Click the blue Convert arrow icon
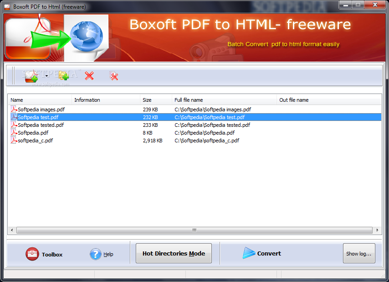The height and width of the screenshot is (282, 389). [249, 253]
